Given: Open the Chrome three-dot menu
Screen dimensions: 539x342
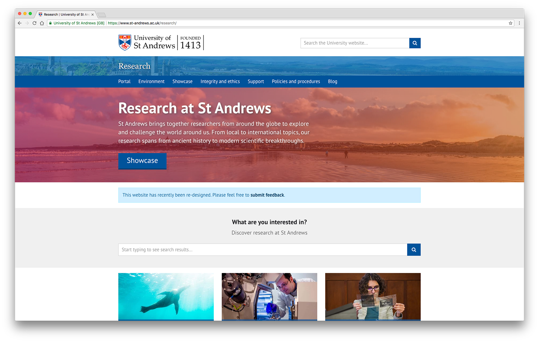Looking at the screenshot, I should click(x=519, y=23).
